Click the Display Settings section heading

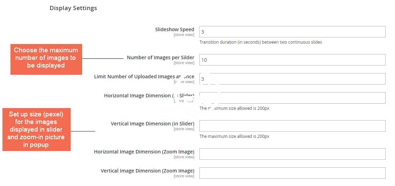click(x=73, y=8)
